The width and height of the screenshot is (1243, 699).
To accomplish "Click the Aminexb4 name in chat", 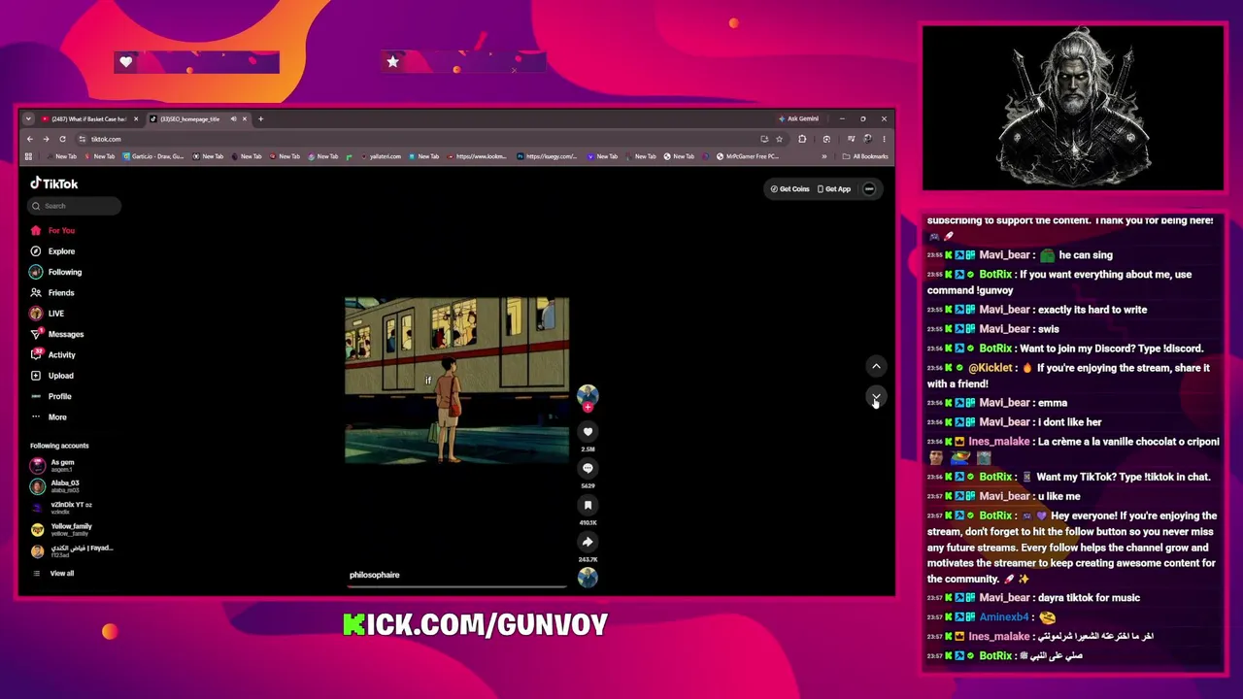I will pos(1004,617).
